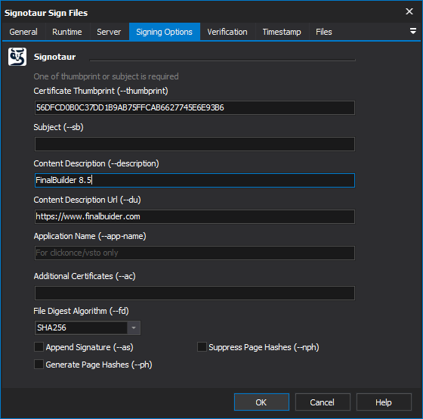The width and height of the screenshot is (423, 419).
Task: Switch to the General tab
Action: coord(23,32)
